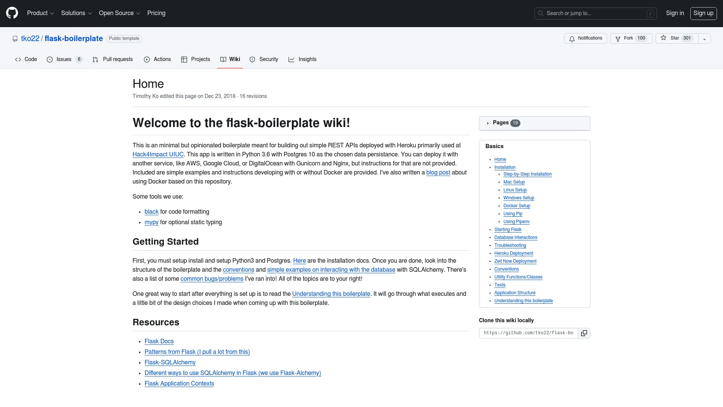Open the Product dropdown menu
723x407 pixels.
point(40,13)
